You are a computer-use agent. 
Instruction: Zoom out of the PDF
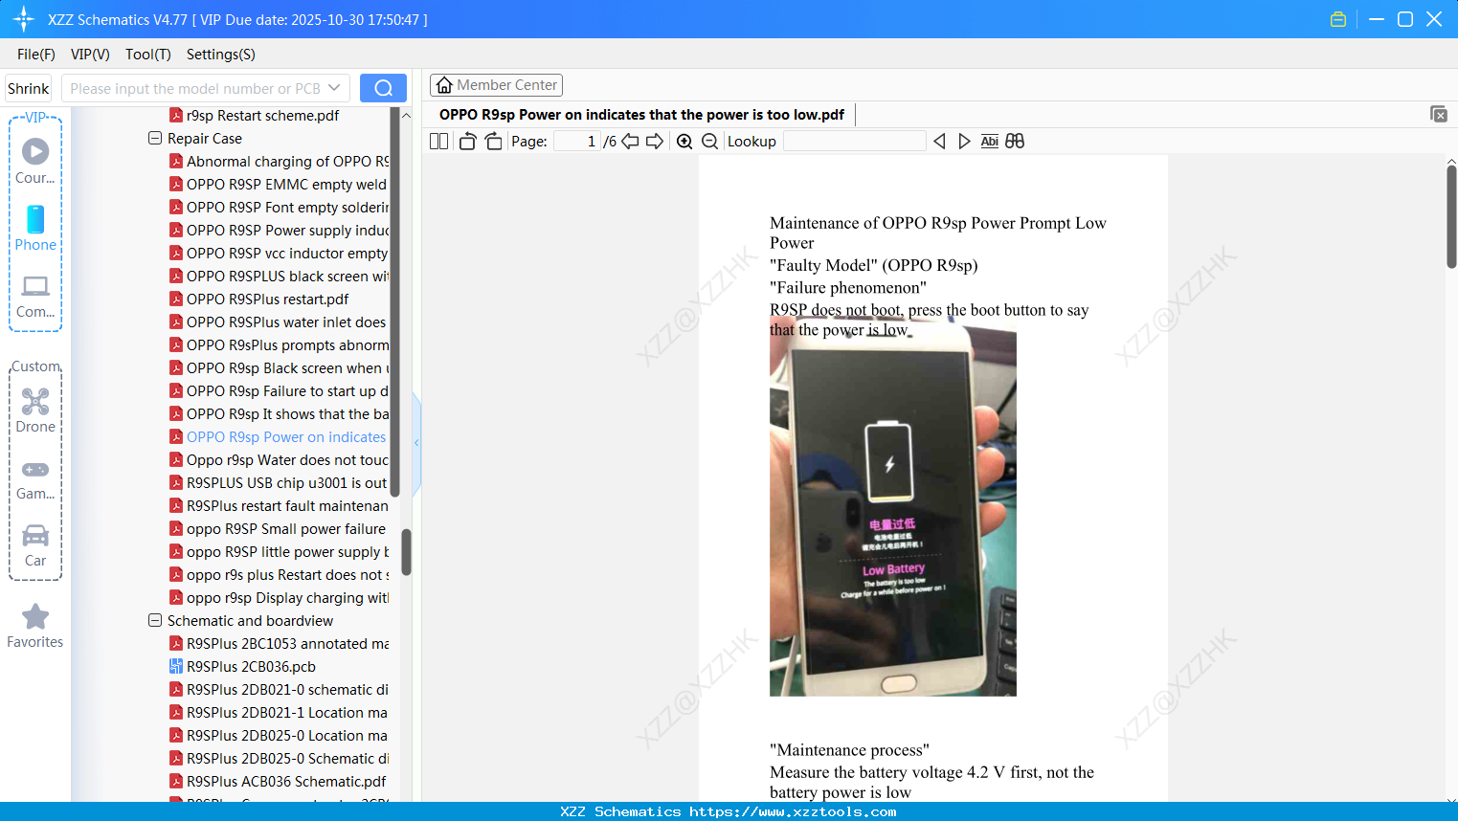(x=710, y=142)
